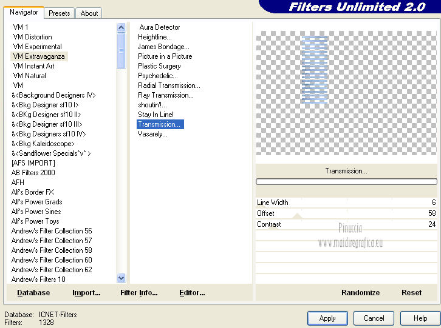
Task: Open the About tab
Action: tap(89, 13)
